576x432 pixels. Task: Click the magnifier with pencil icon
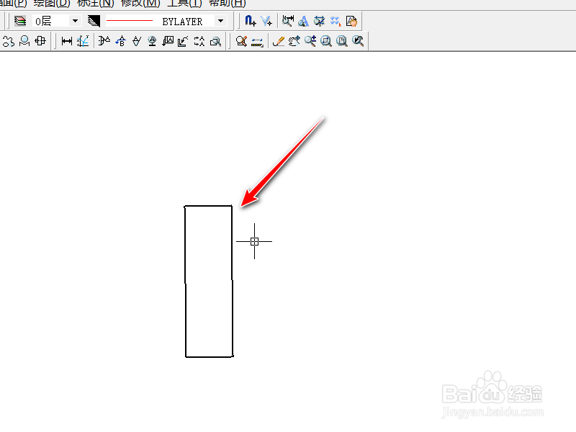click(241, 41)
